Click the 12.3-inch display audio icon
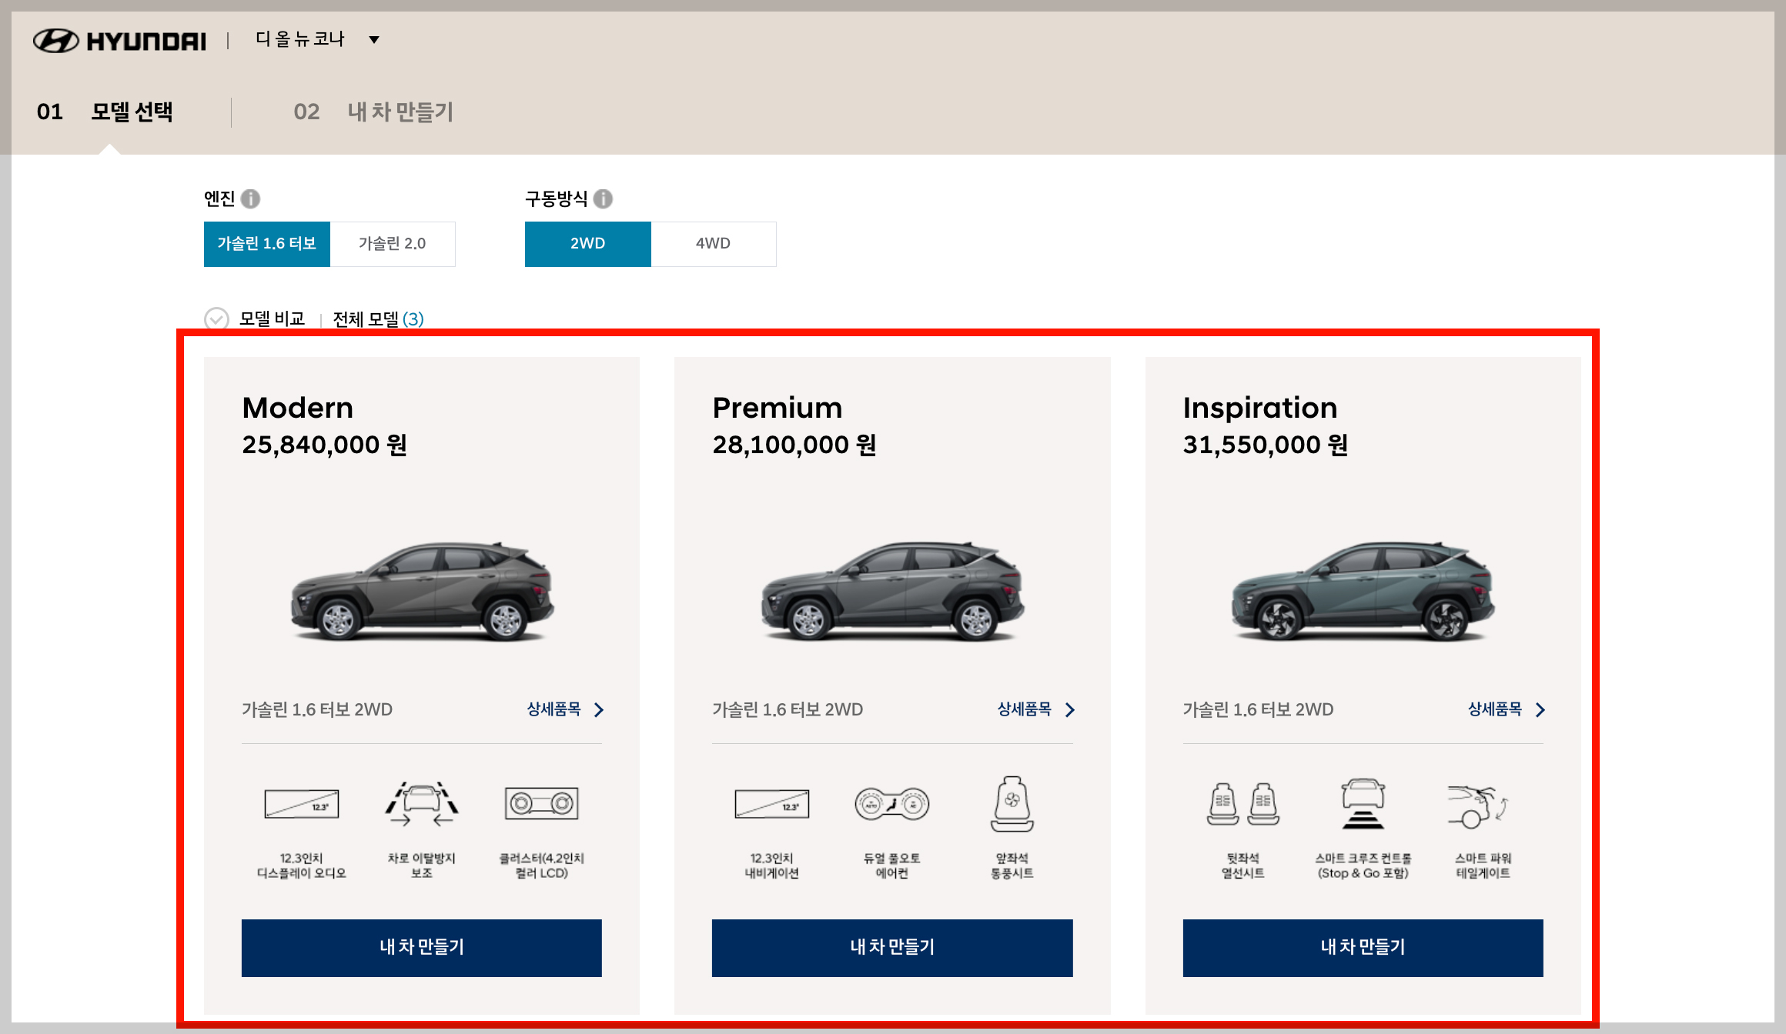 point(301,804)
